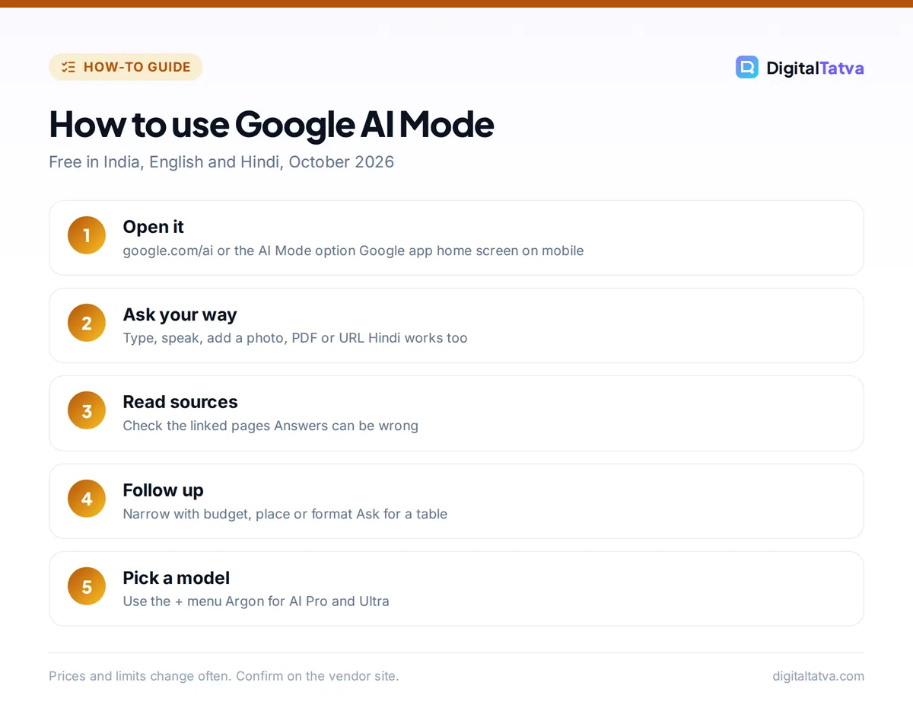Click the Check the linked pages text
The height and width of the screenshot is (721, 913).
pyautogui.click(x=270, y=426)
